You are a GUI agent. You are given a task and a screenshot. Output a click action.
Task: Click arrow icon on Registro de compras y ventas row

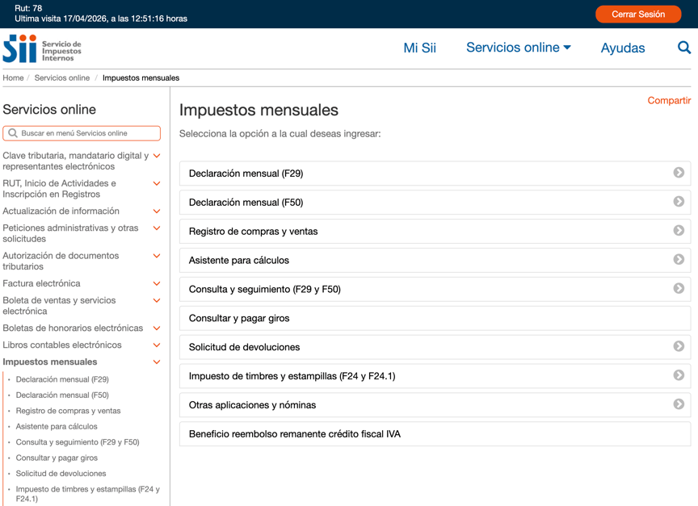(679, 231)
